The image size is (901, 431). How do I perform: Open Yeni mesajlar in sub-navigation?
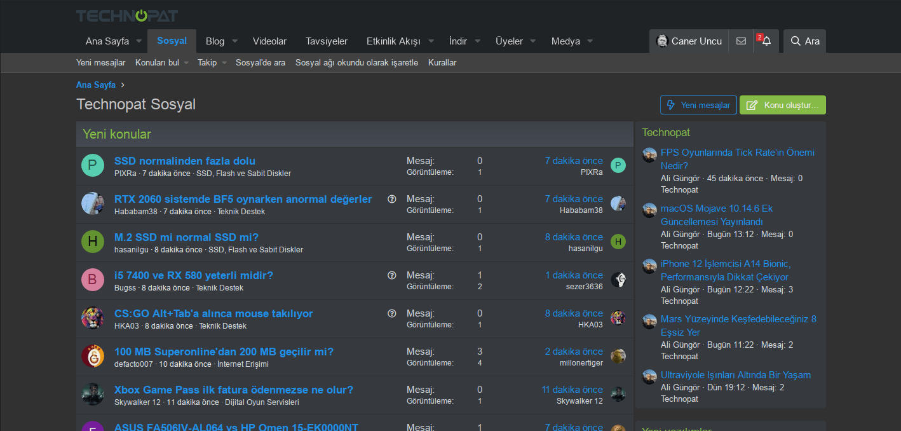[100, 62]
